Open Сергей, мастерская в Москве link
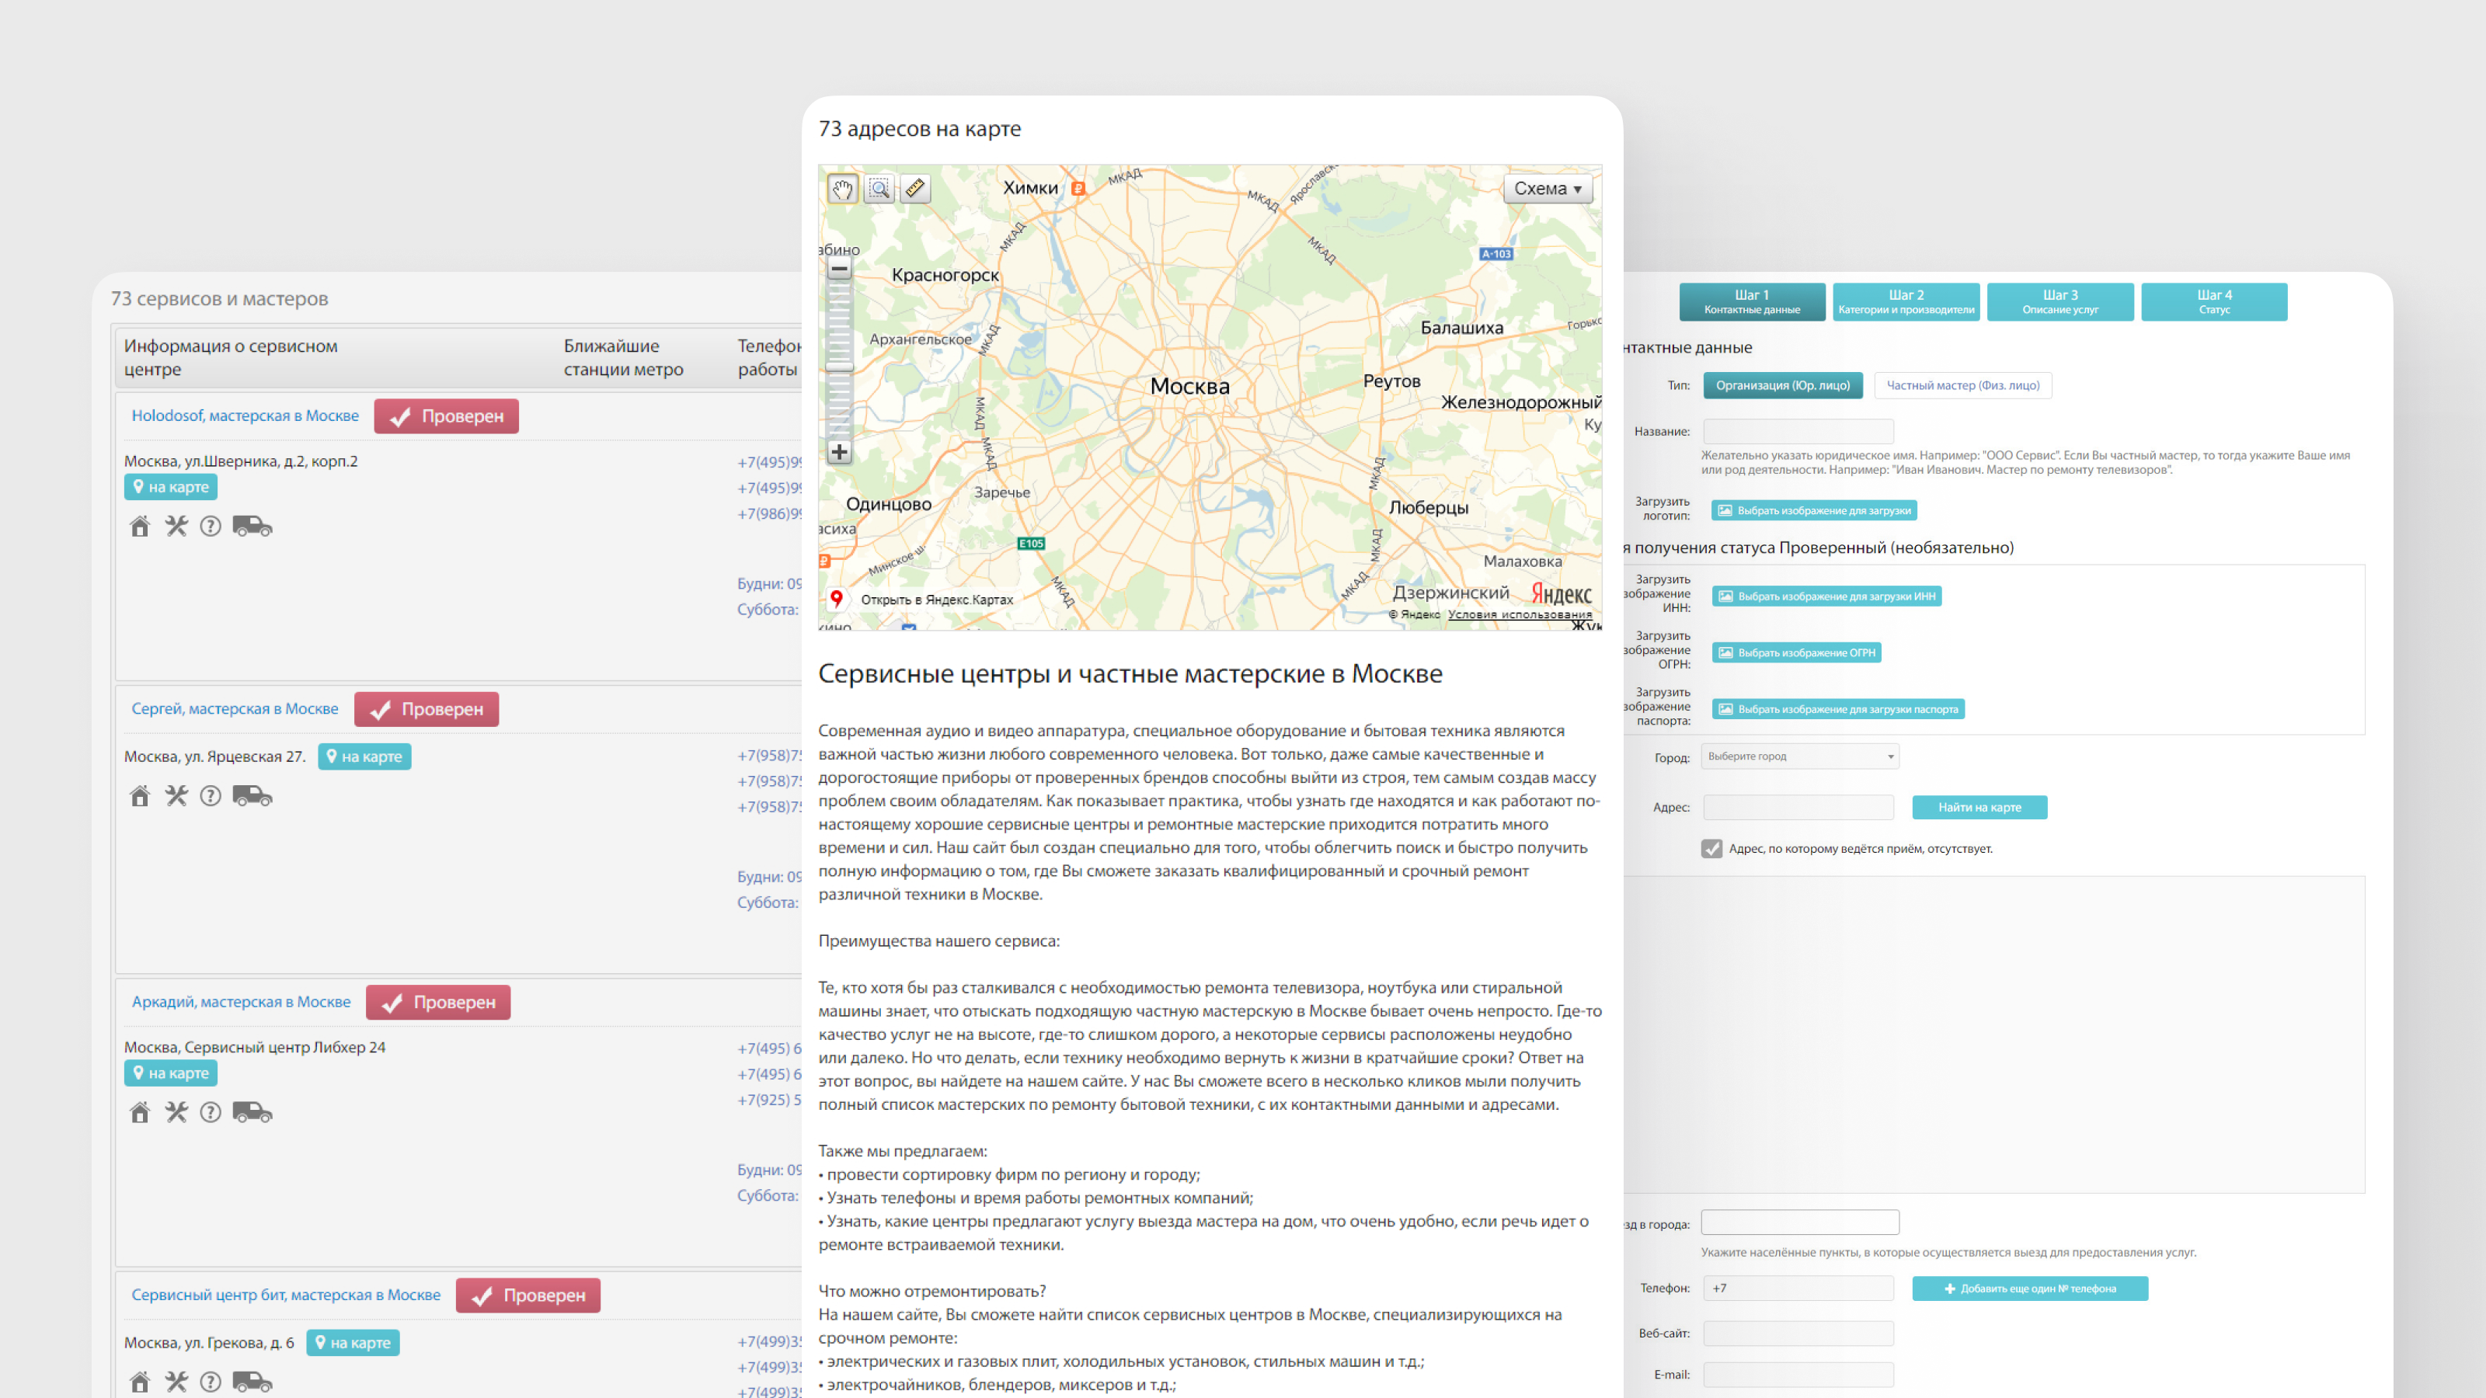The width and height of the screenshot is (2486, 1398). pyautogui.click(x=235, y=709)
